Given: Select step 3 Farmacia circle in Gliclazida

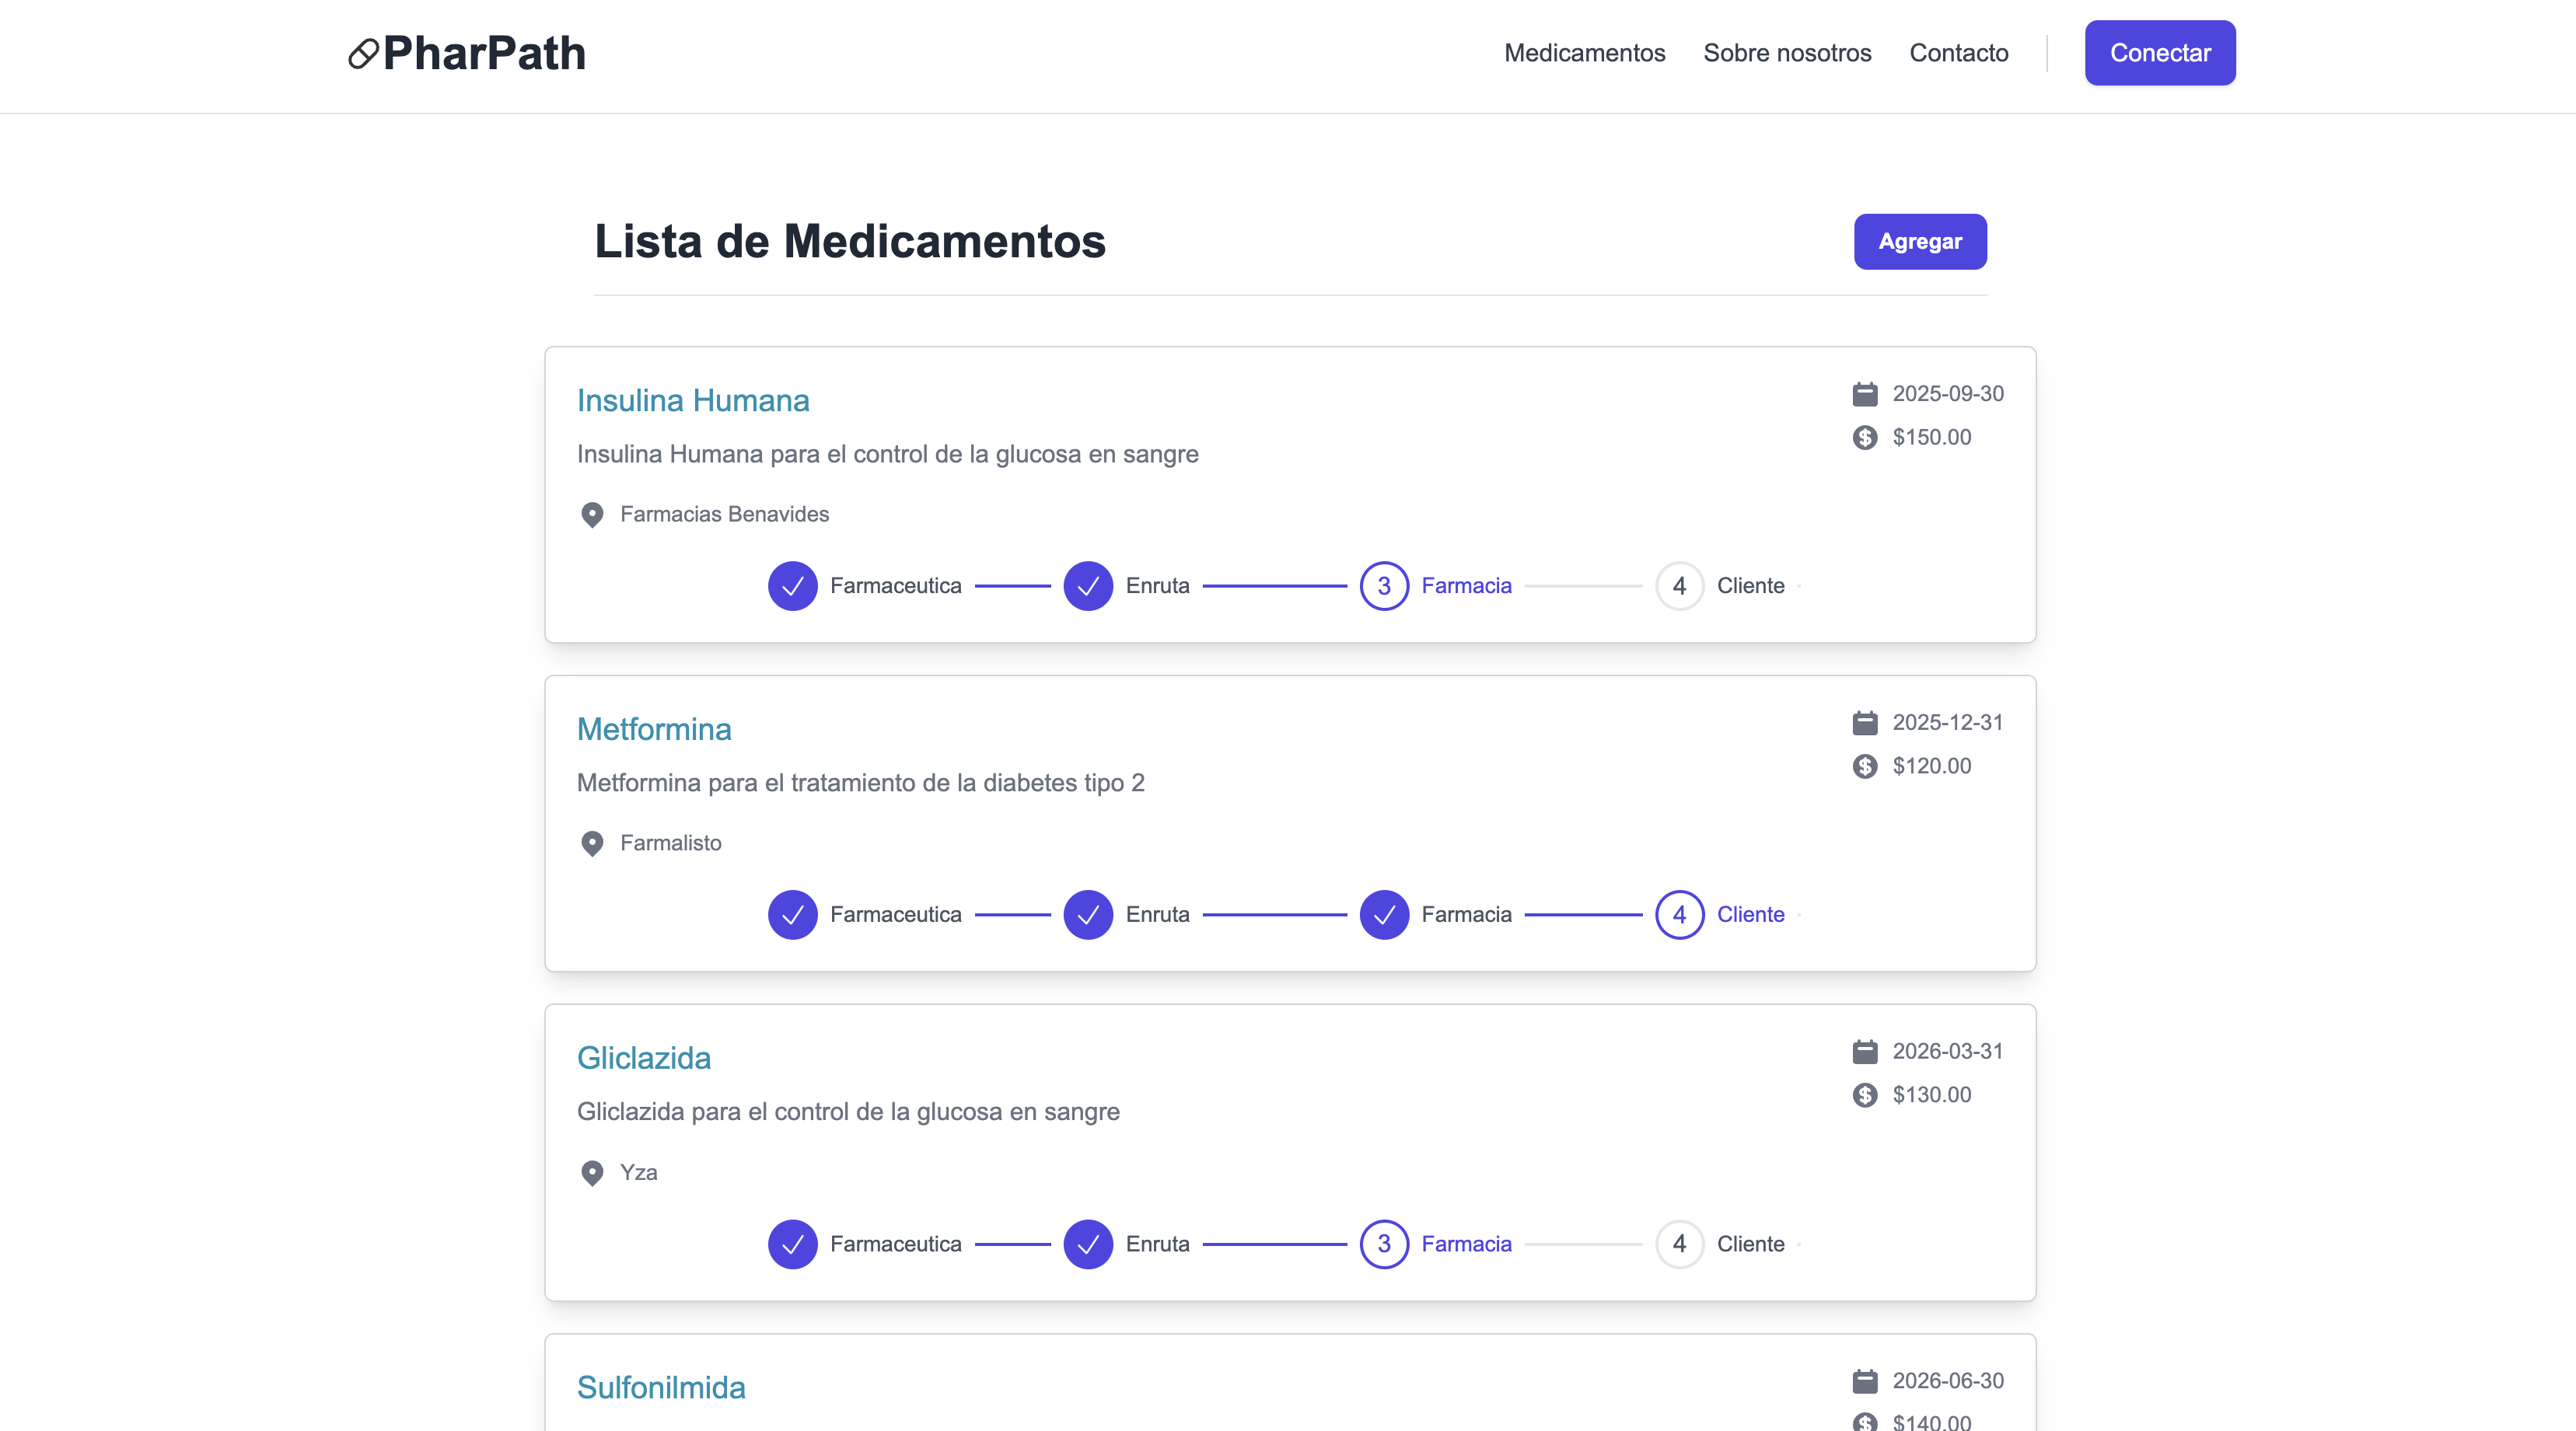Looking at the screenshot, I should tap(1384, 1244).
